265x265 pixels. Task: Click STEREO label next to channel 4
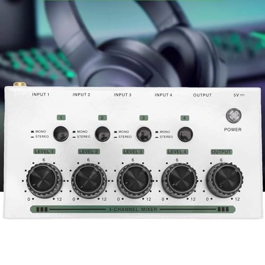(x=166, y=137)
